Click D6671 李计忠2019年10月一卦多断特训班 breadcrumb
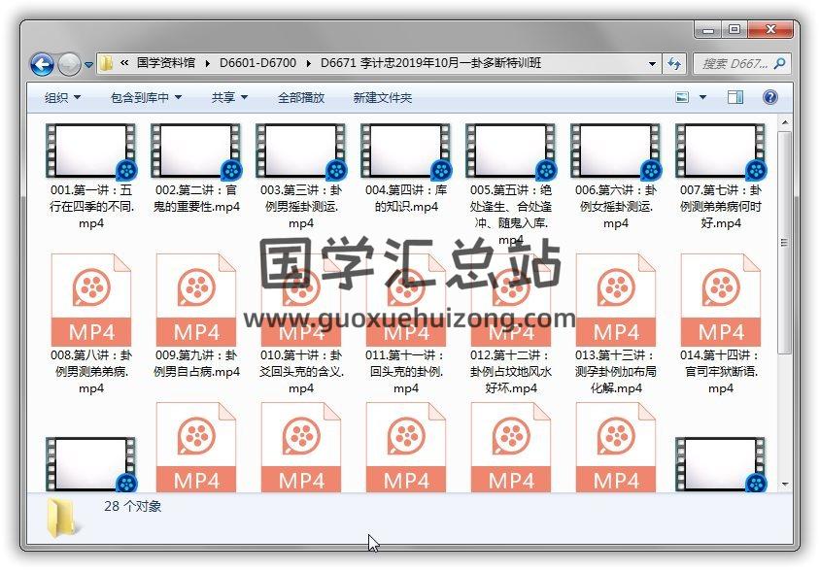820x571 pixels. [431, 63]
